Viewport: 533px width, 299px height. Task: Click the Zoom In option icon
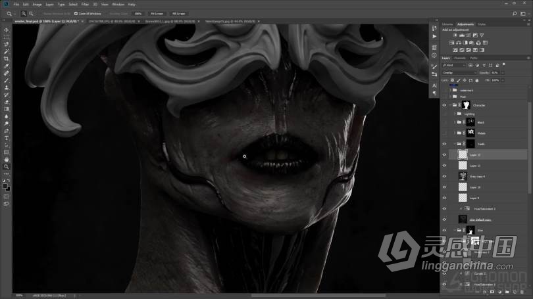coord(24,14)
